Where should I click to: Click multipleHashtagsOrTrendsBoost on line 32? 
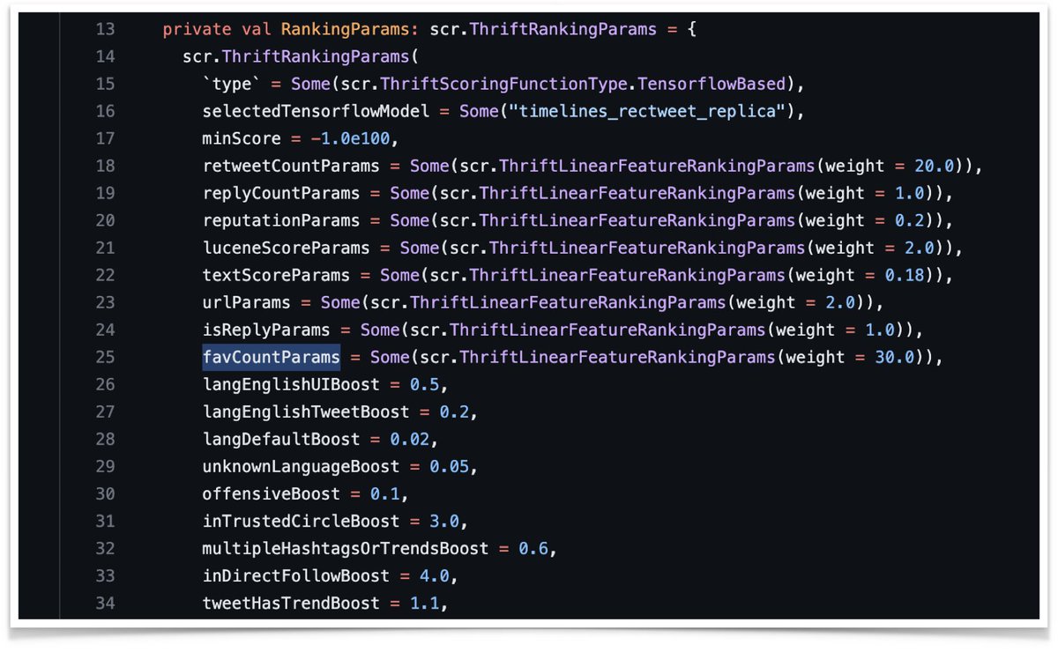345,548
